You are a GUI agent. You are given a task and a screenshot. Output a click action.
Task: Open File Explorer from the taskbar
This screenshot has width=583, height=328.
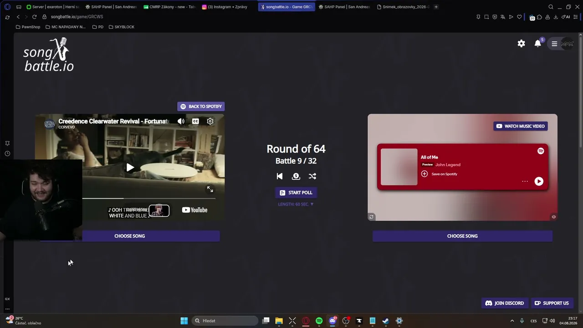(279, 321)
